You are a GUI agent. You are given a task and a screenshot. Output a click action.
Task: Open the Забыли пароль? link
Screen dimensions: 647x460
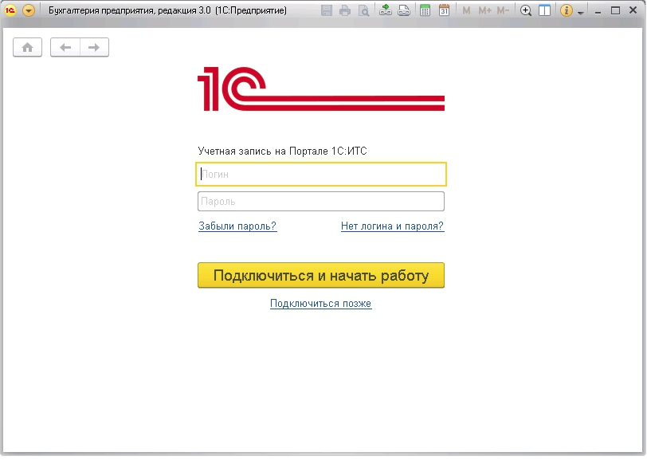coord(237,226)
